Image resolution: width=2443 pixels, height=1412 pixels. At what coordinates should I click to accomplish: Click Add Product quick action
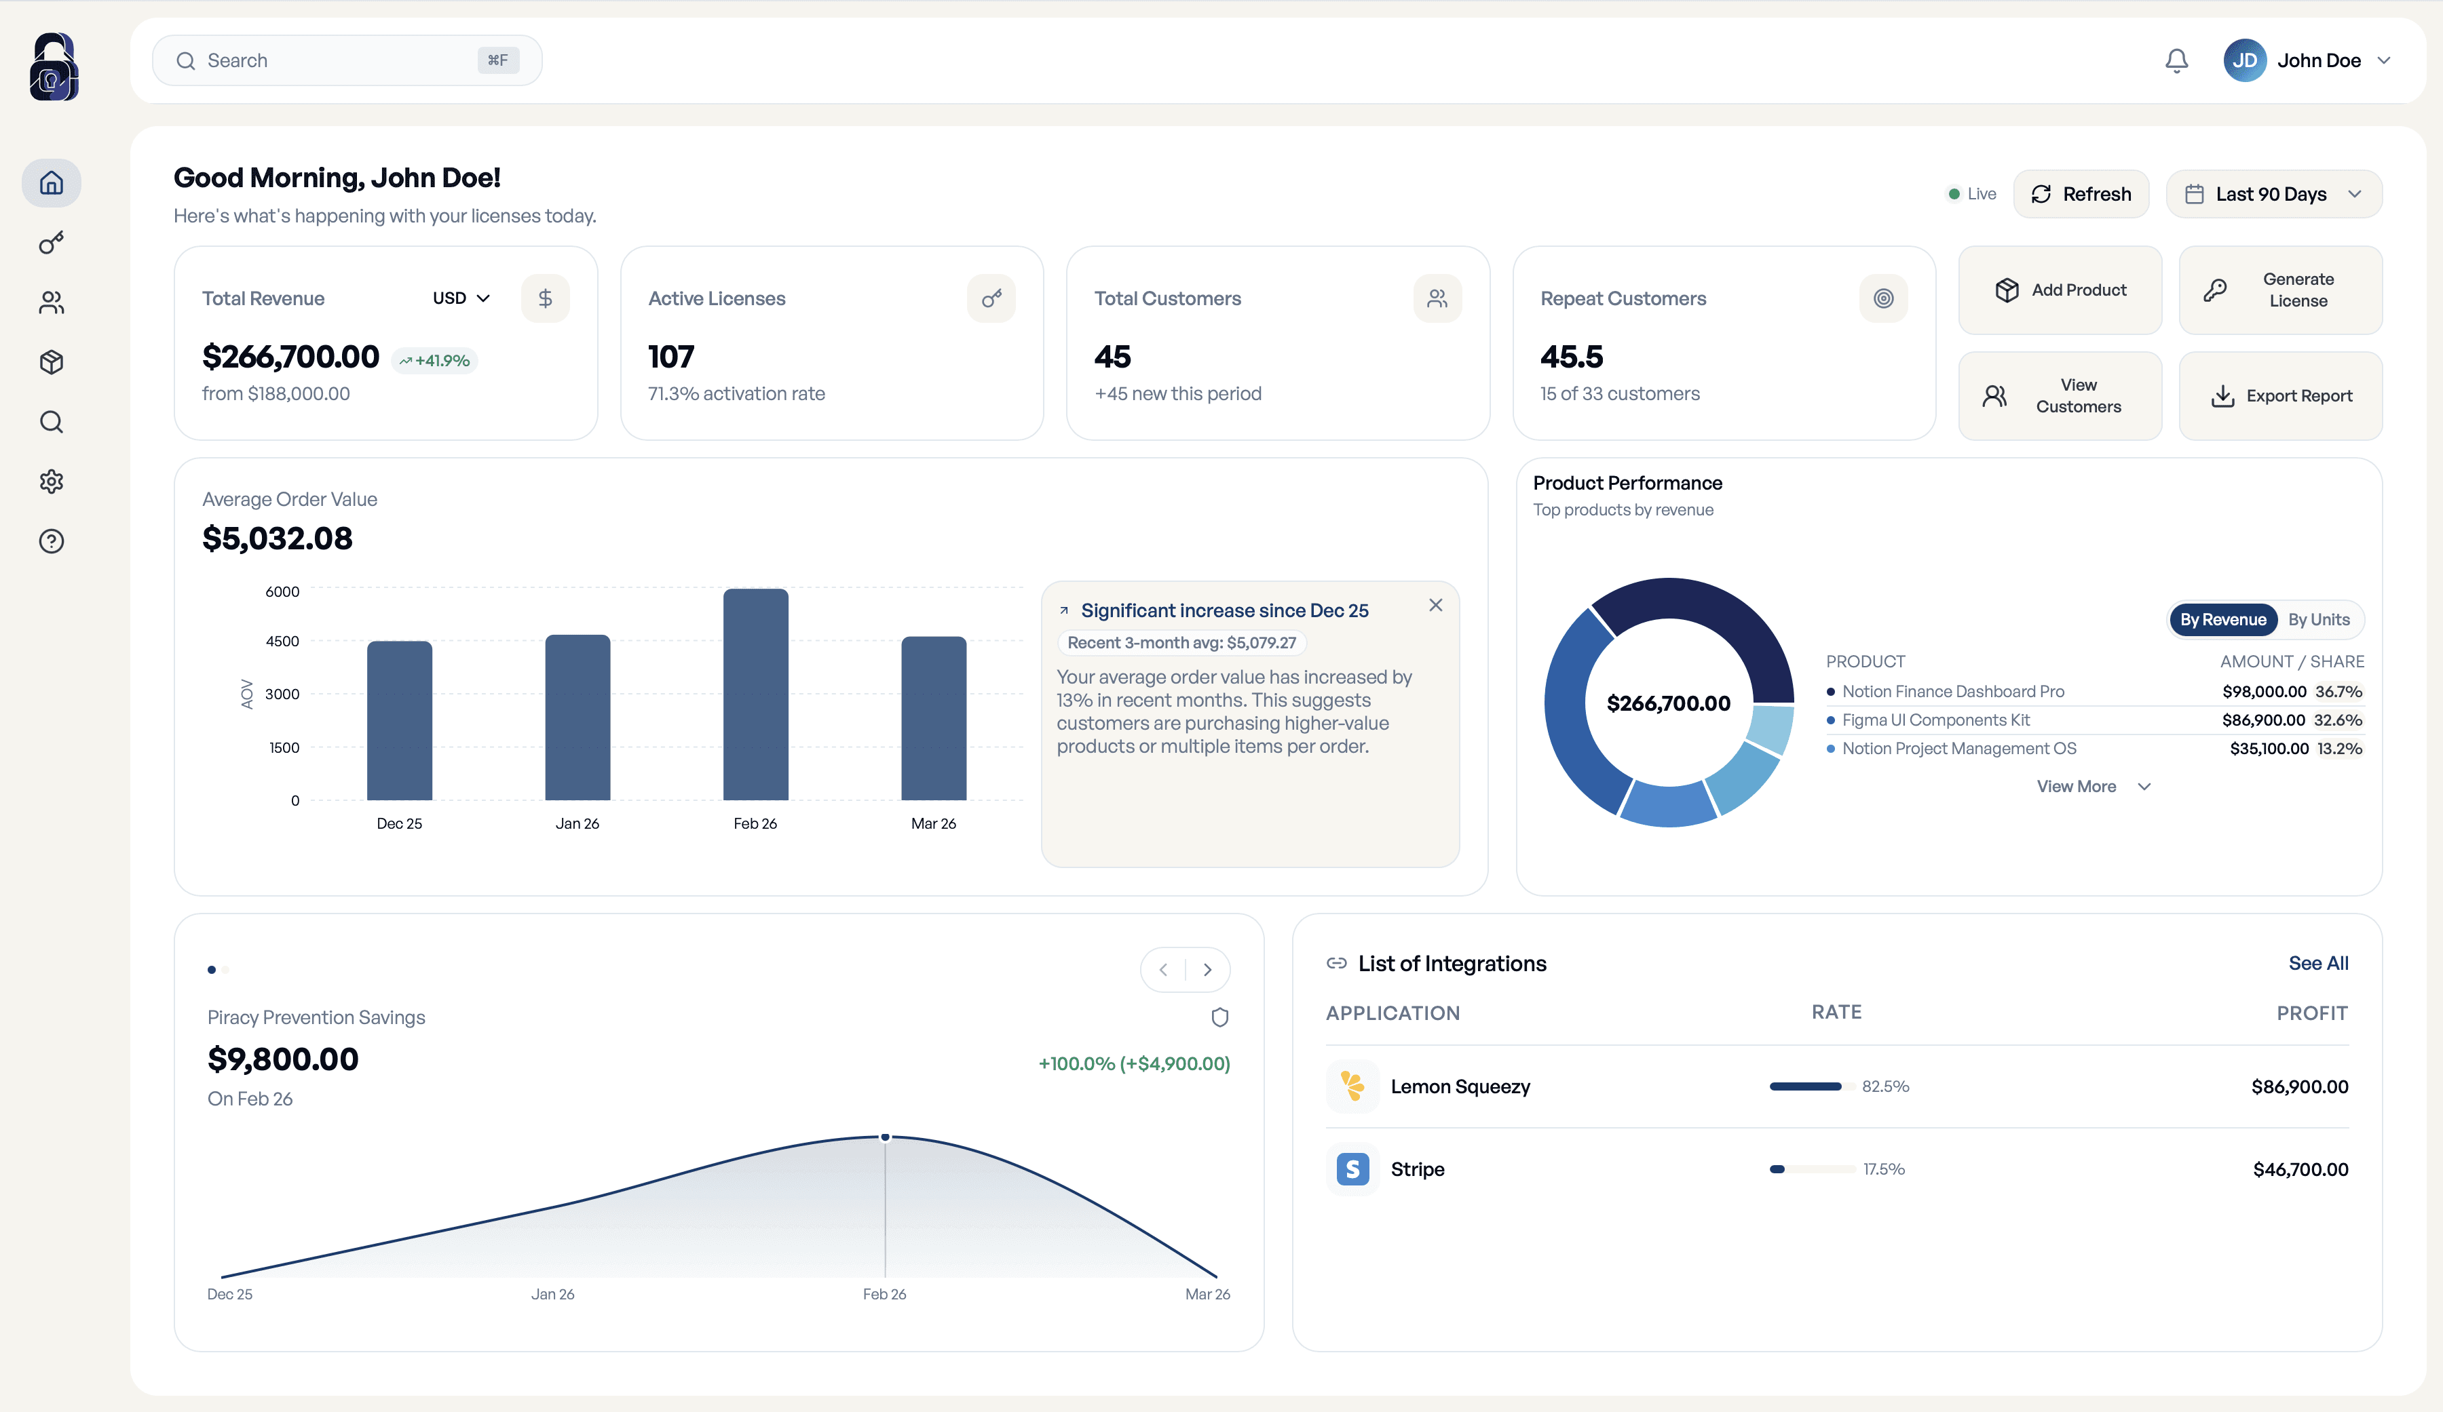2060,290
